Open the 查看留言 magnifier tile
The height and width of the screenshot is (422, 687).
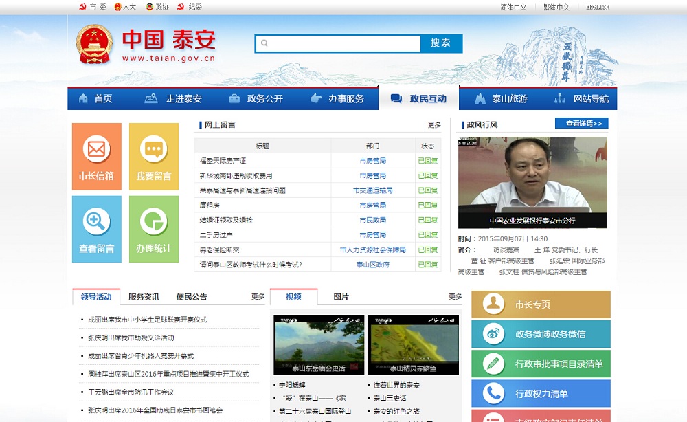[x=96, y=229]
